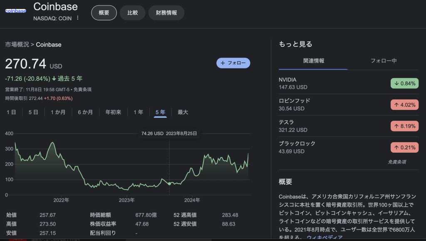Switch to the 比較 tab
Screen dimensions: 426x241
pyautogui.click(x=132, y=13)
